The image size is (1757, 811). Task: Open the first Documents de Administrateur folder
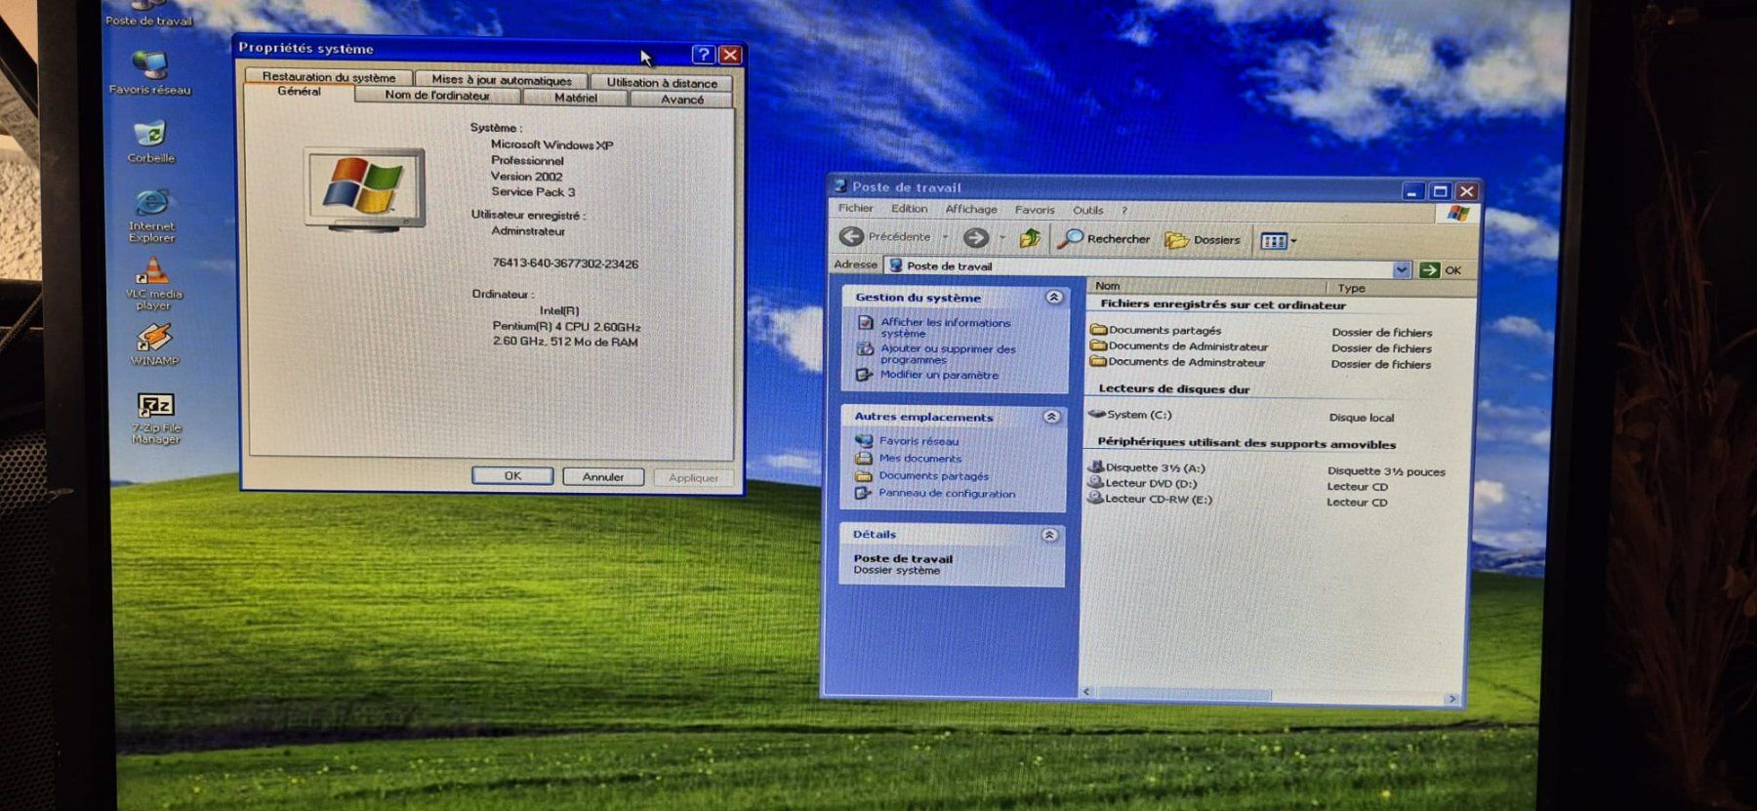point(1179,345)
